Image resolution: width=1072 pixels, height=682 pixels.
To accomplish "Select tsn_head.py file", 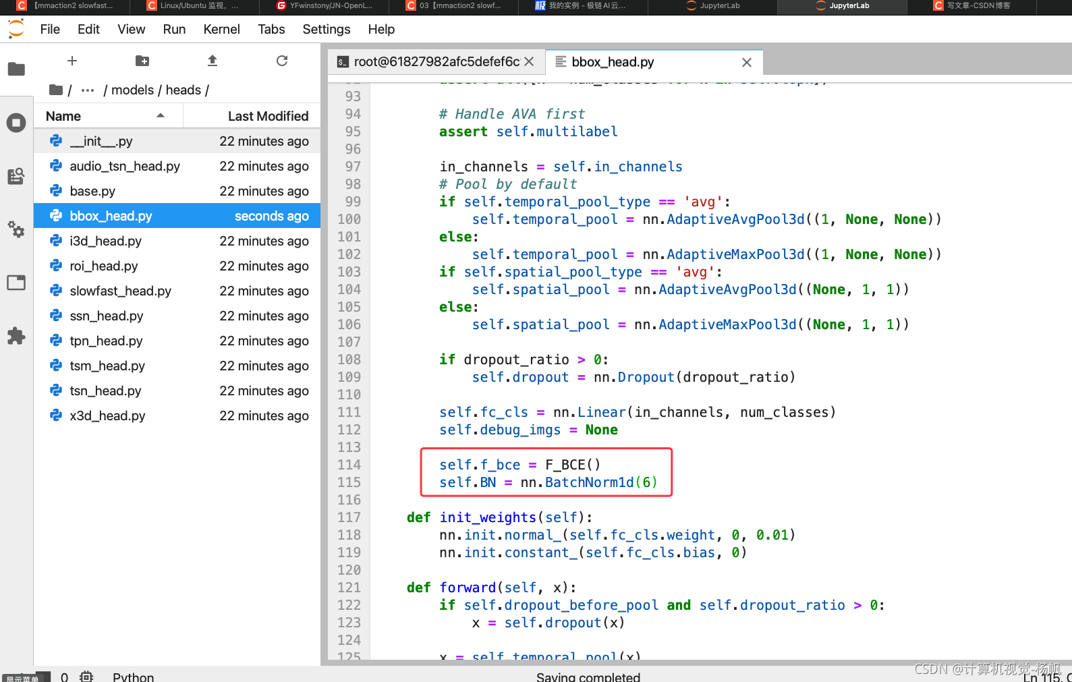I will tap(177, 391).
